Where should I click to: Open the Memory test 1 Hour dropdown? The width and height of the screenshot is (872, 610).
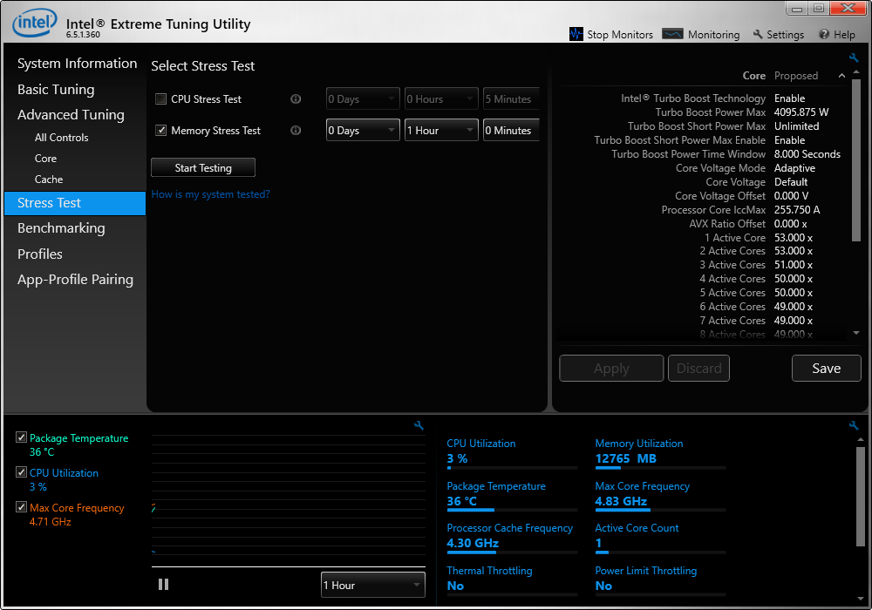(x=441, y=130)
